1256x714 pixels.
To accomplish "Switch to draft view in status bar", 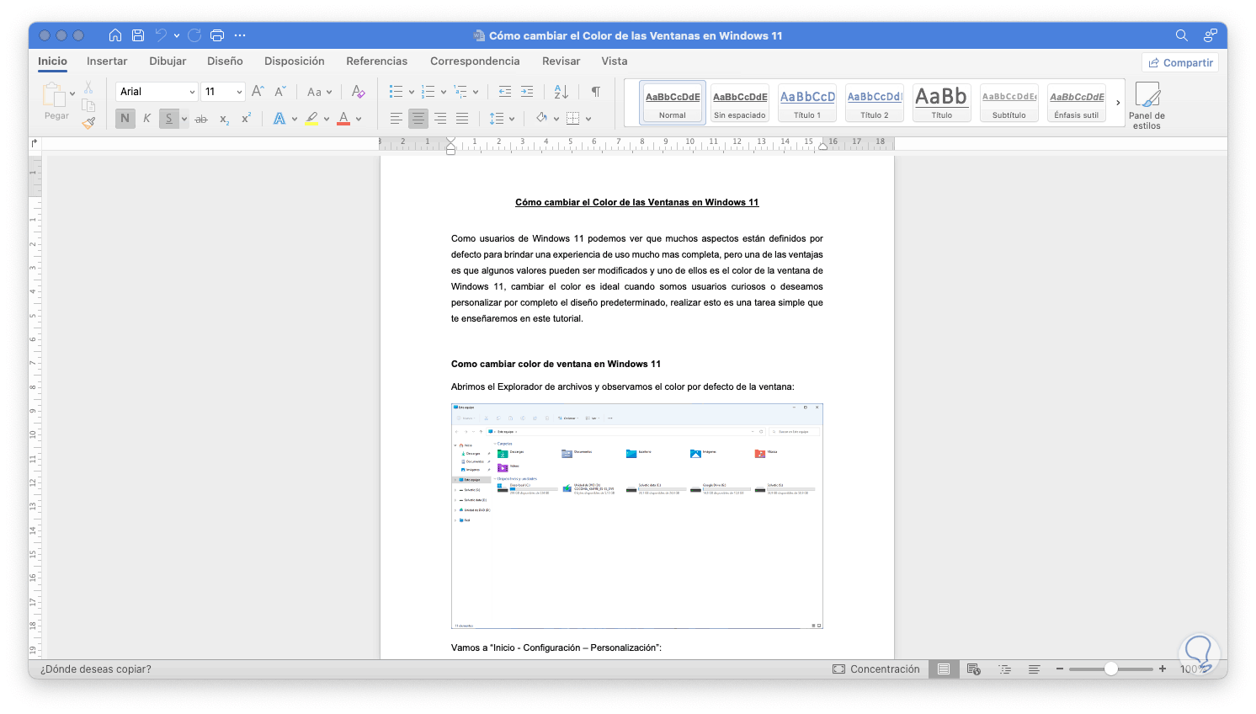I will pos(1035,669).
